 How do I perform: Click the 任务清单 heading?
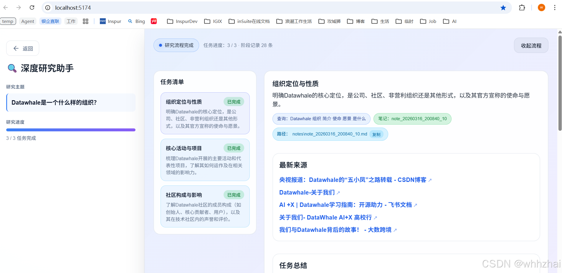[x=172, y=82]
